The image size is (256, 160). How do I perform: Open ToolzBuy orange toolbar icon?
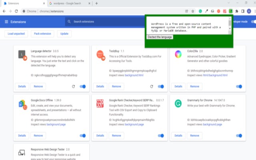coord(219,11)
